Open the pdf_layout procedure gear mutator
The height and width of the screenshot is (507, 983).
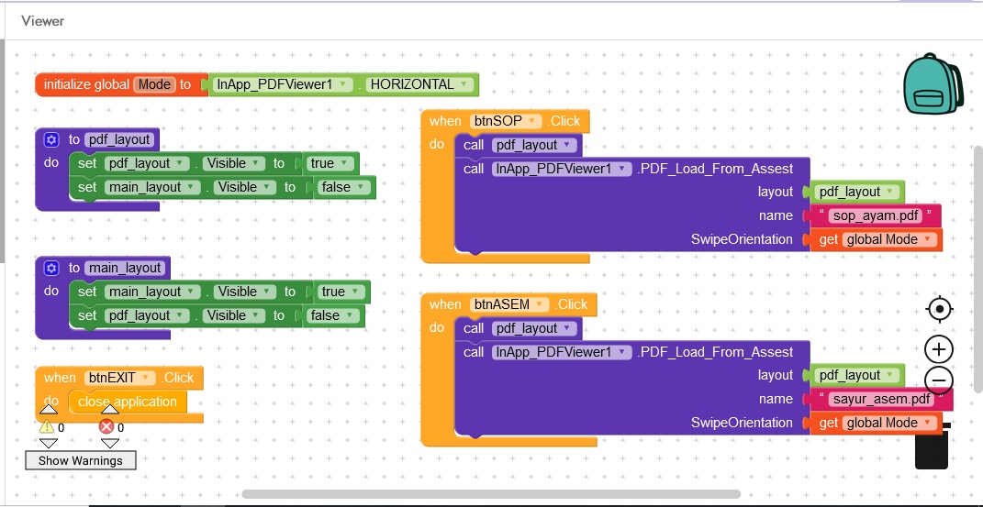click(51, 139)
